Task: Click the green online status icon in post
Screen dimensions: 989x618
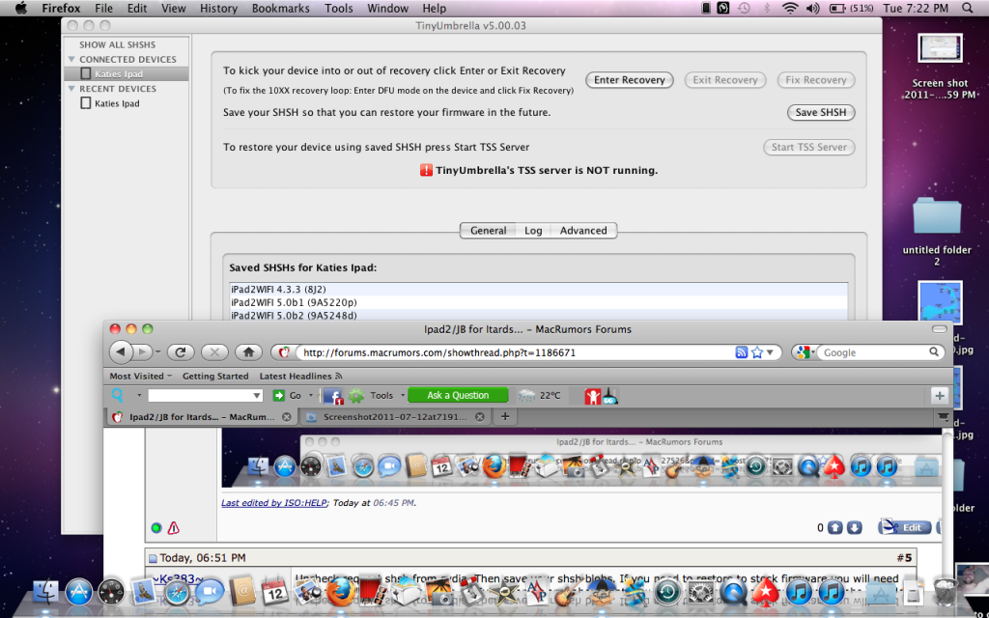Action: tap(156, 528)
